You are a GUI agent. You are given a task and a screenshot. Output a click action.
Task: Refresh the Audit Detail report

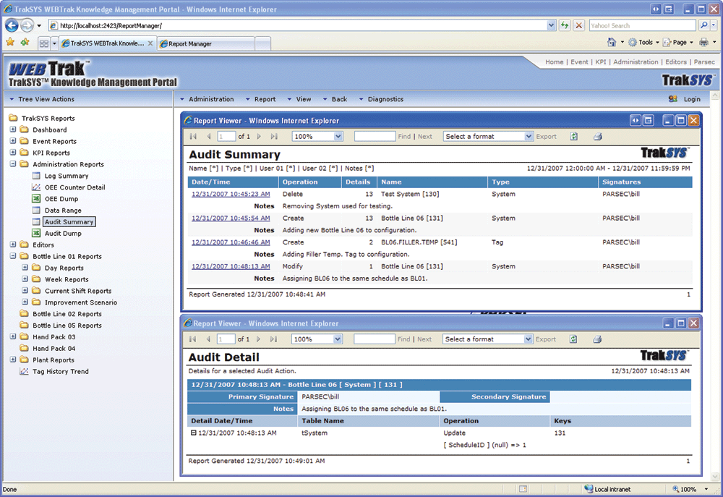click(x=573, y=339)
